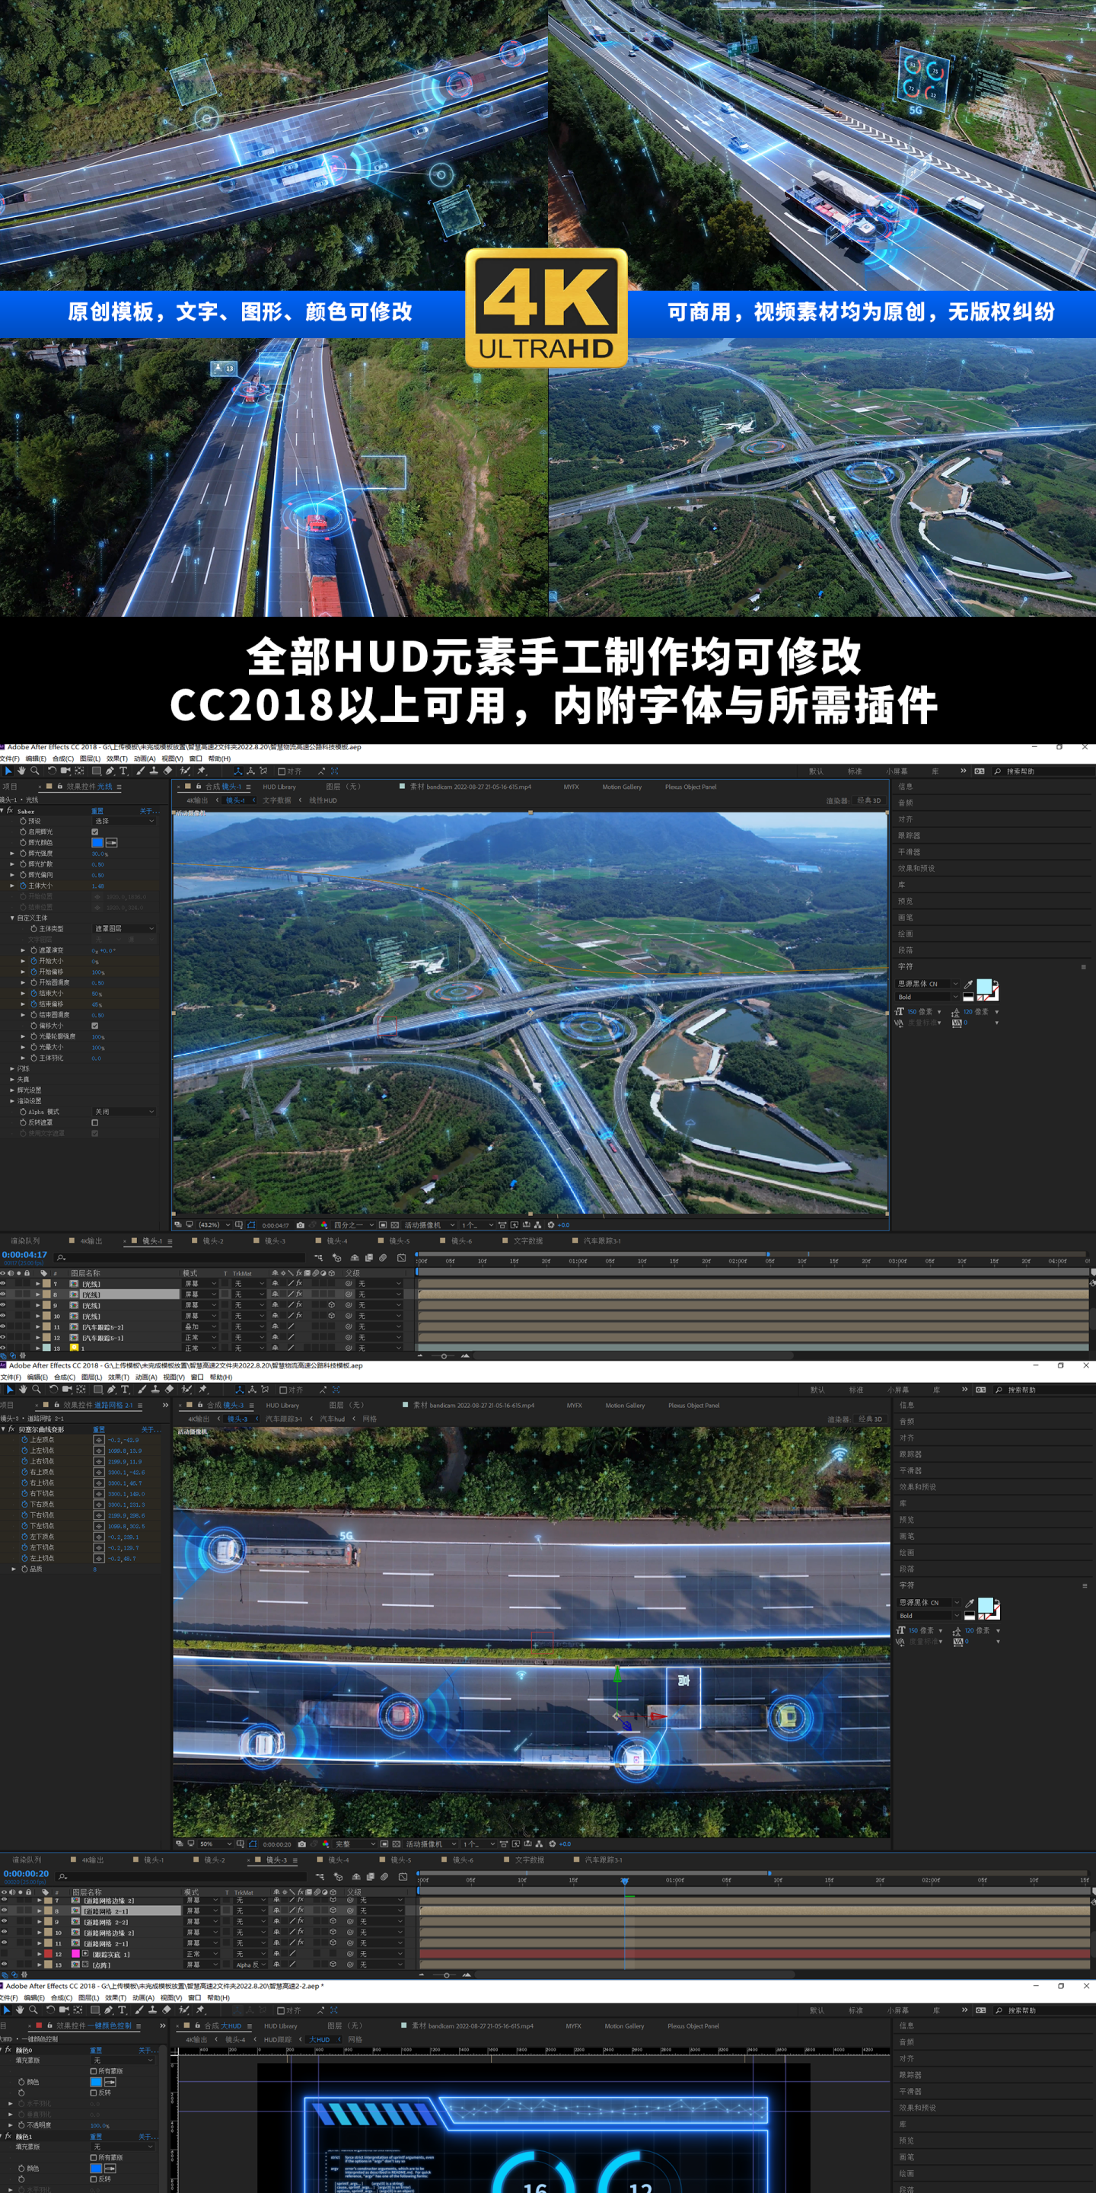
Task: Select the Type tool in 大HUD window
Action: pos(123,2010)
